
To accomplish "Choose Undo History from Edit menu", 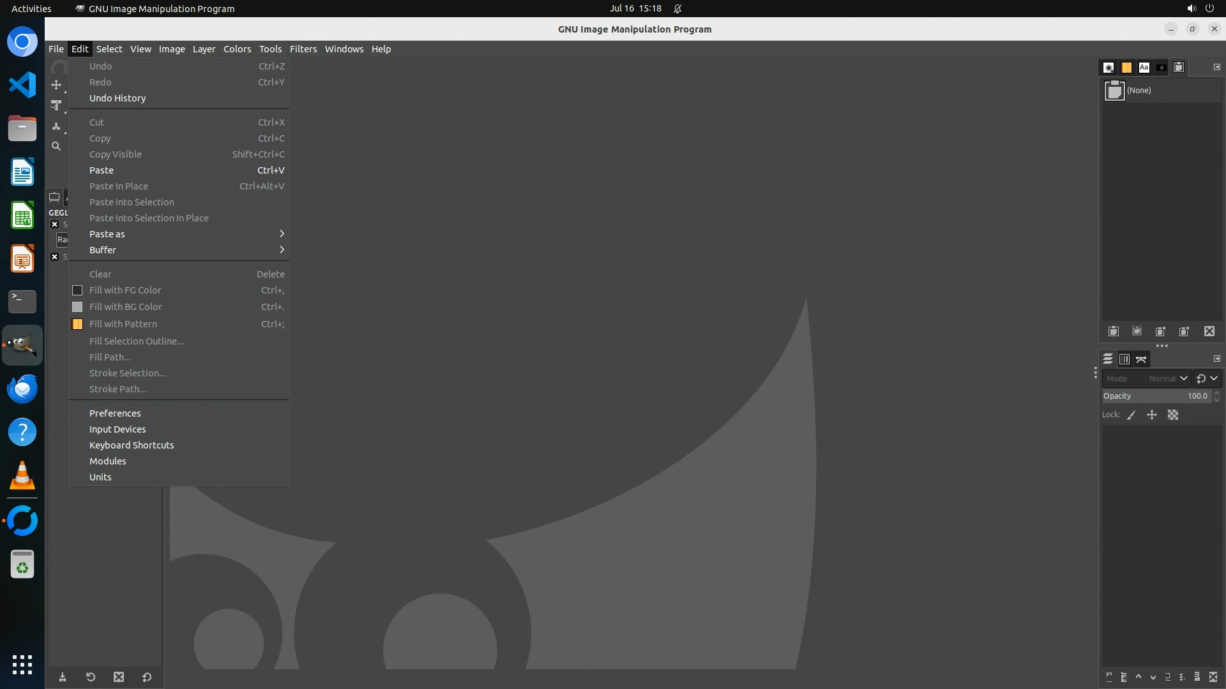I will tap(117, 98).
